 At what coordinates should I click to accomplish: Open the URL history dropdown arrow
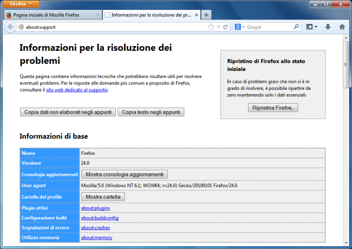tap(219, 27)
